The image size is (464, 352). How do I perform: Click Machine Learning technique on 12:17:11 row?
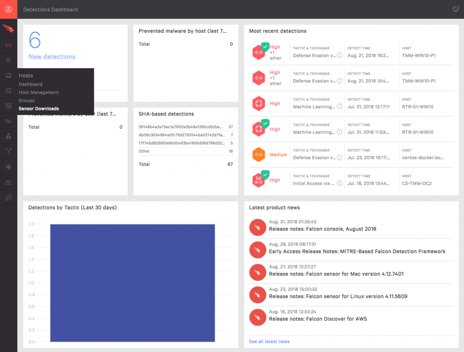pyautogui.click(x=314, y=106)
